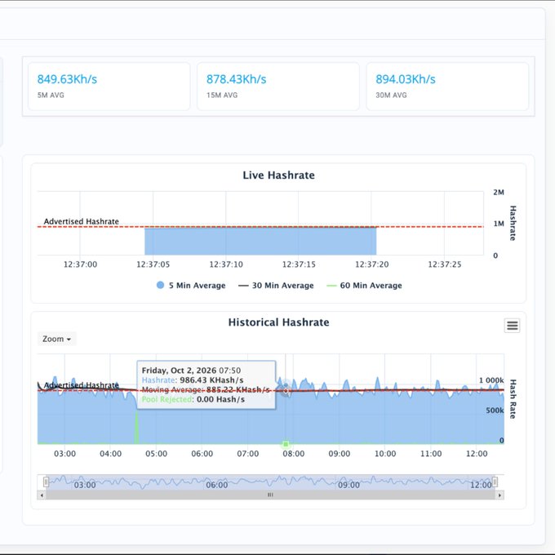Click the Hashrate 986.43 KHash/s tooltip line
Image resolution: width=555 pixels, height=555 pixels.
(x=193, y=380)
